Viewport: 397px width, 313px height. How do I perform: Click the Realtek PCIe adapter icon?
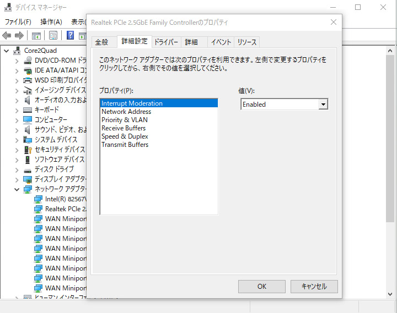pos(38,209)
